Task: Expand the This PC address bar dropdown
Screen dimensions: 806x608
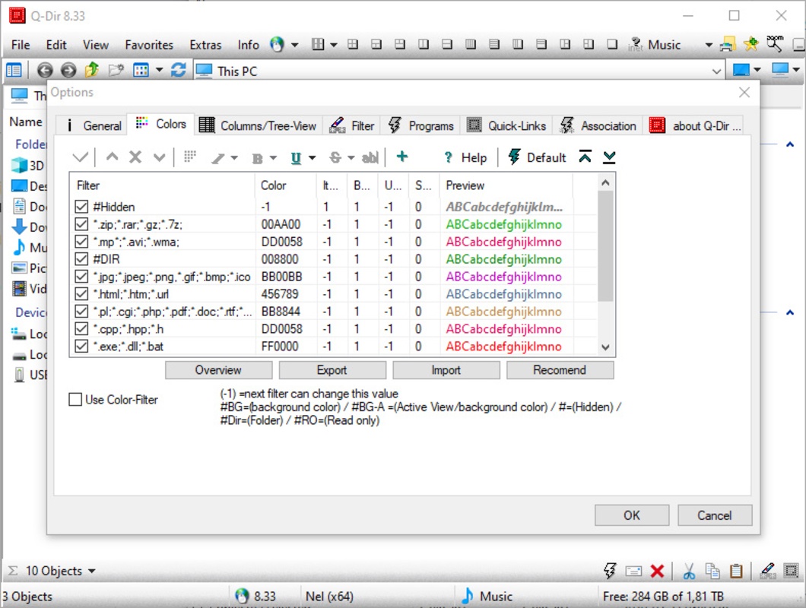Action: (x=716, y=71)
